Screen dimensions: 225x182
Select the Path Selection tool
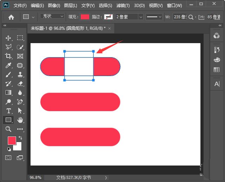coord(20,110)
